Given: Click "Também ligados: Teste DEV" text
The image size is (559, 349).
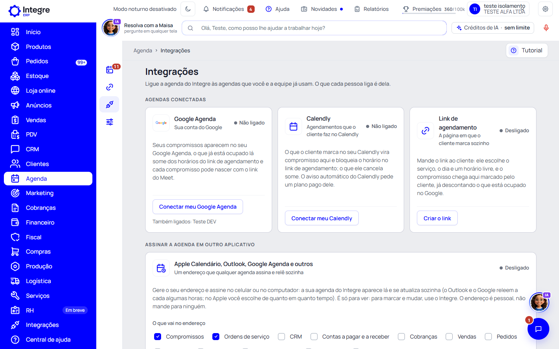Looking at the screenshot, I should pos(184,222).
